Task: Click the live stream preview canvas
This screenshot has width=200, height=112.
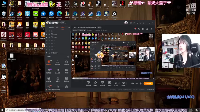Action: (113, 56)
